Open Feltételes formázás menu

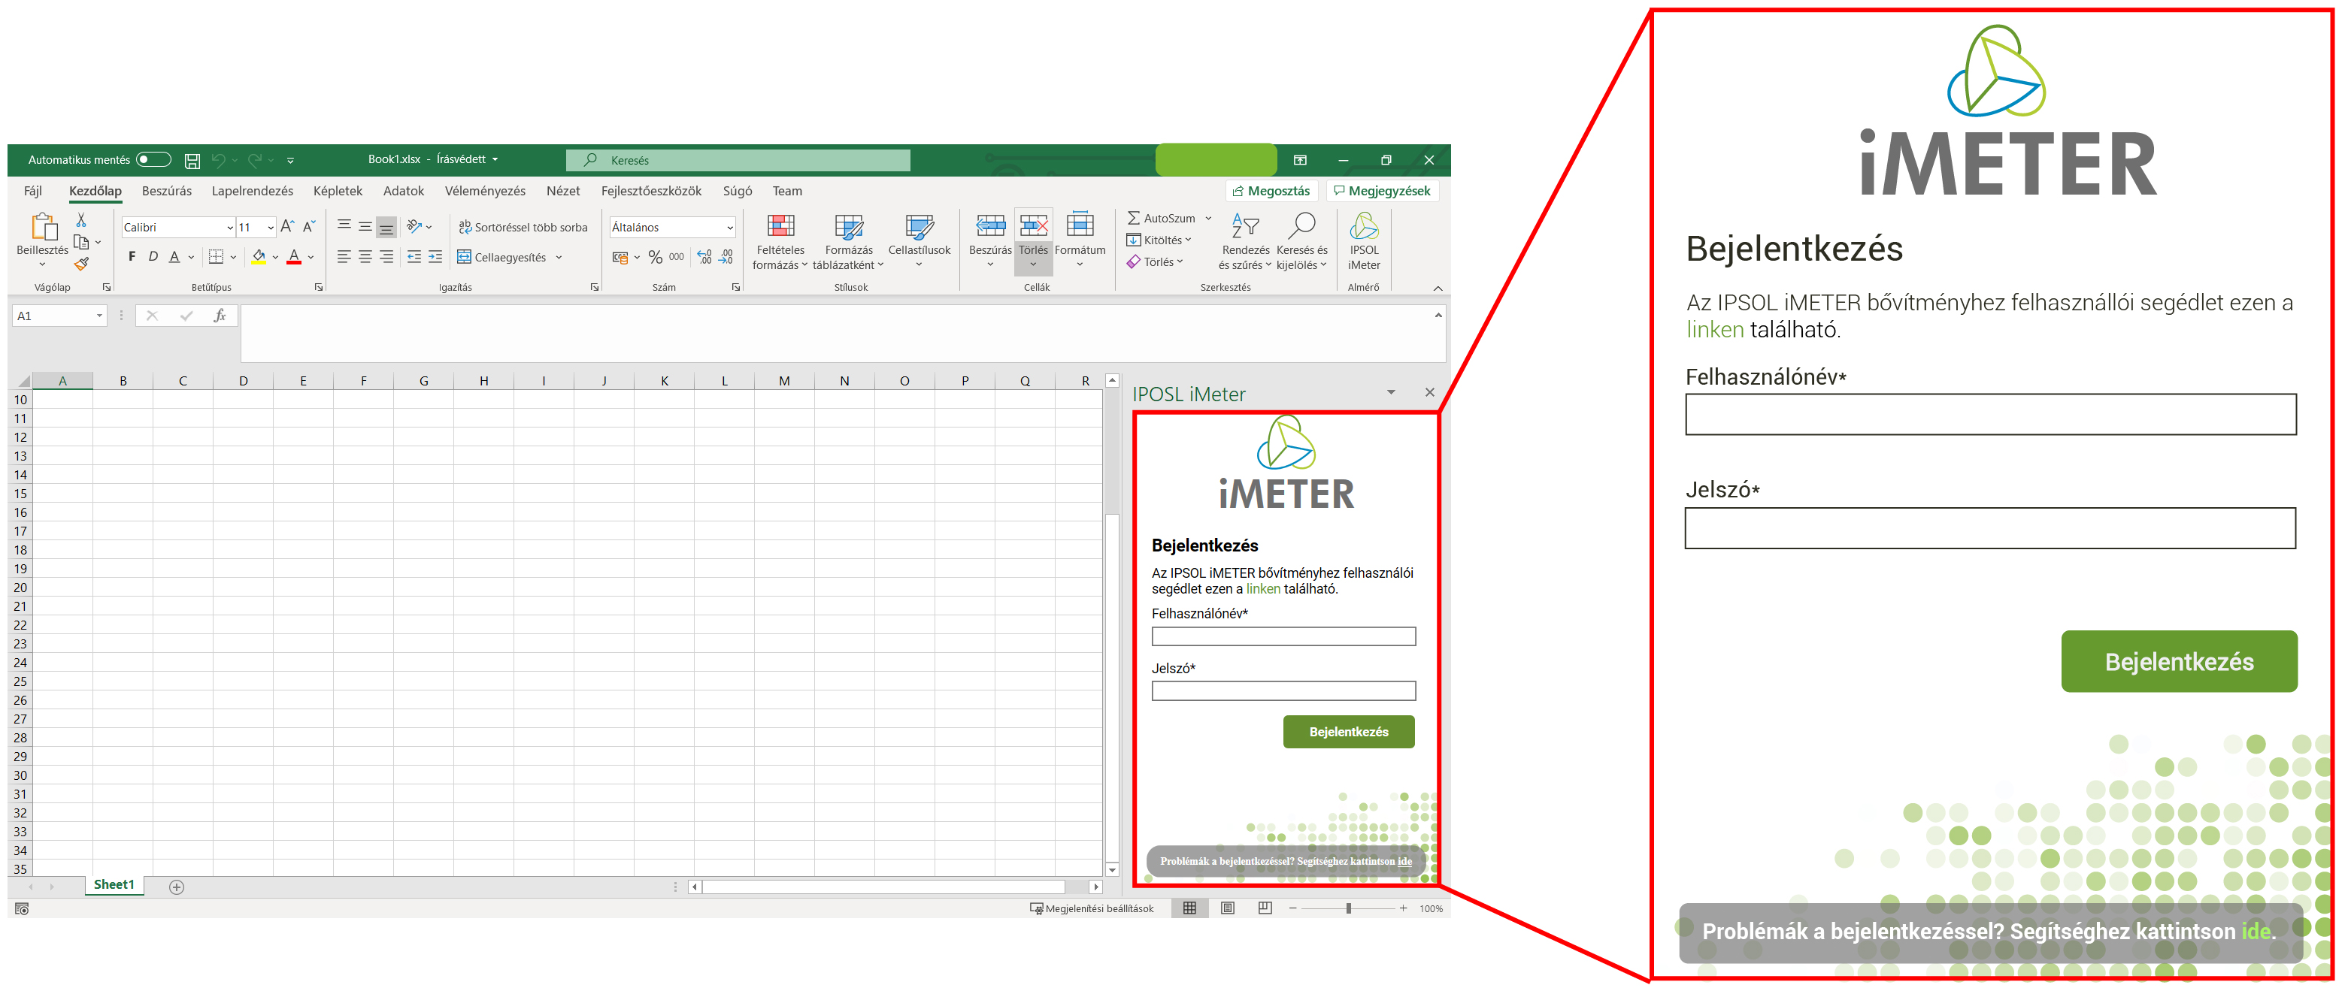780,242
